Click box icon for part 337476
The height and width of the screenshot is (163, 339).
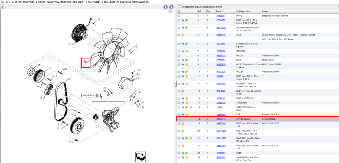pyautogui.click(x=186, y=76)
